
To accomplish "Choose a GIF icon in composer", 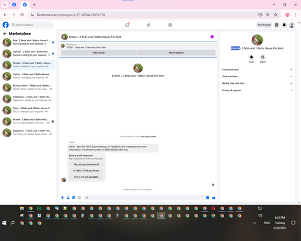I will pyautogui.click(x=79, y=198).
